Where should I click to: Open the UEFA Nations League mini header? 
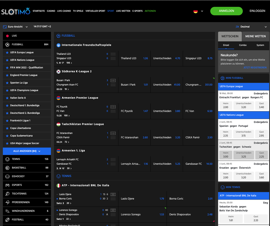244,115
